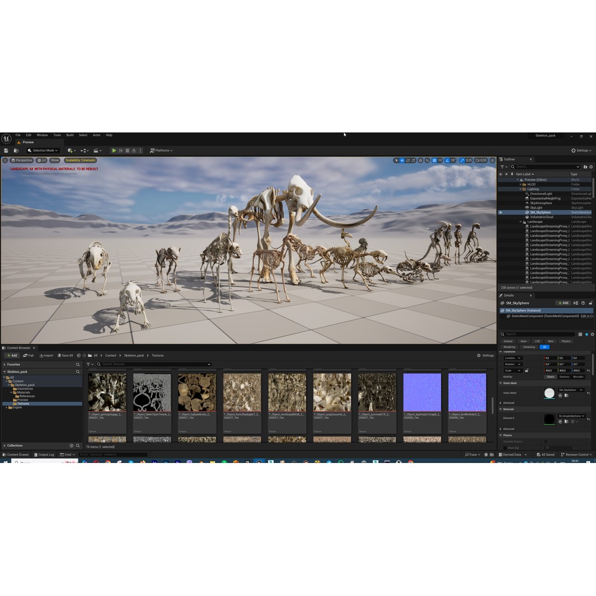The width and height of the screenshot is (596, 596).
Task: Click the Scalability: Cinematic button
Action: [81, 161]
